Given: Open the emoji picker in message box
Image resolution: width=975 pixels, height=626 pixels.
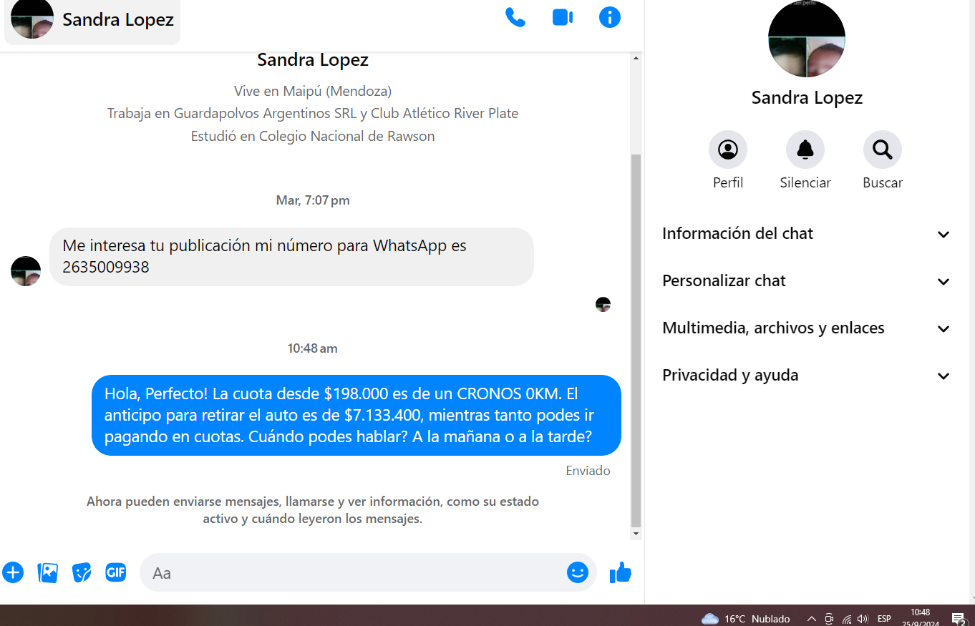Looking at the screenshot, I should tap(577, 572).
